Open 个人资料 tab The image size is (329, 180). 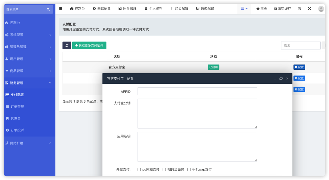(x=153, y=9)
